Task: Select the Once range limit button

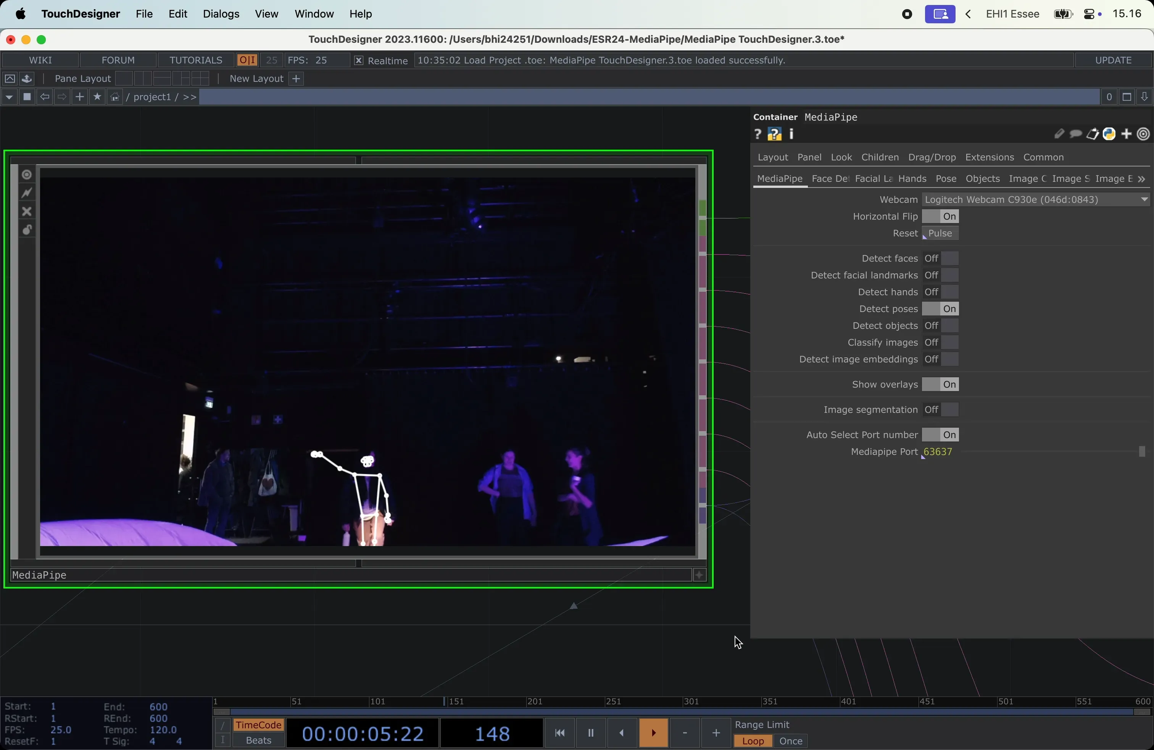Action: 790,741
